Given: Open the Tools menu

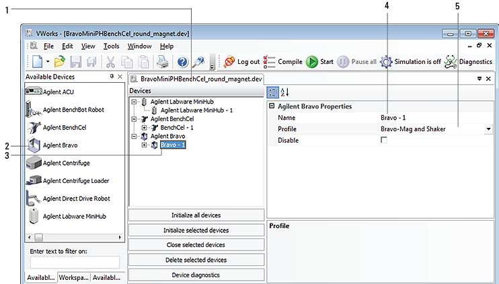Looking at the screenshot, I should (x=111, y=46).
